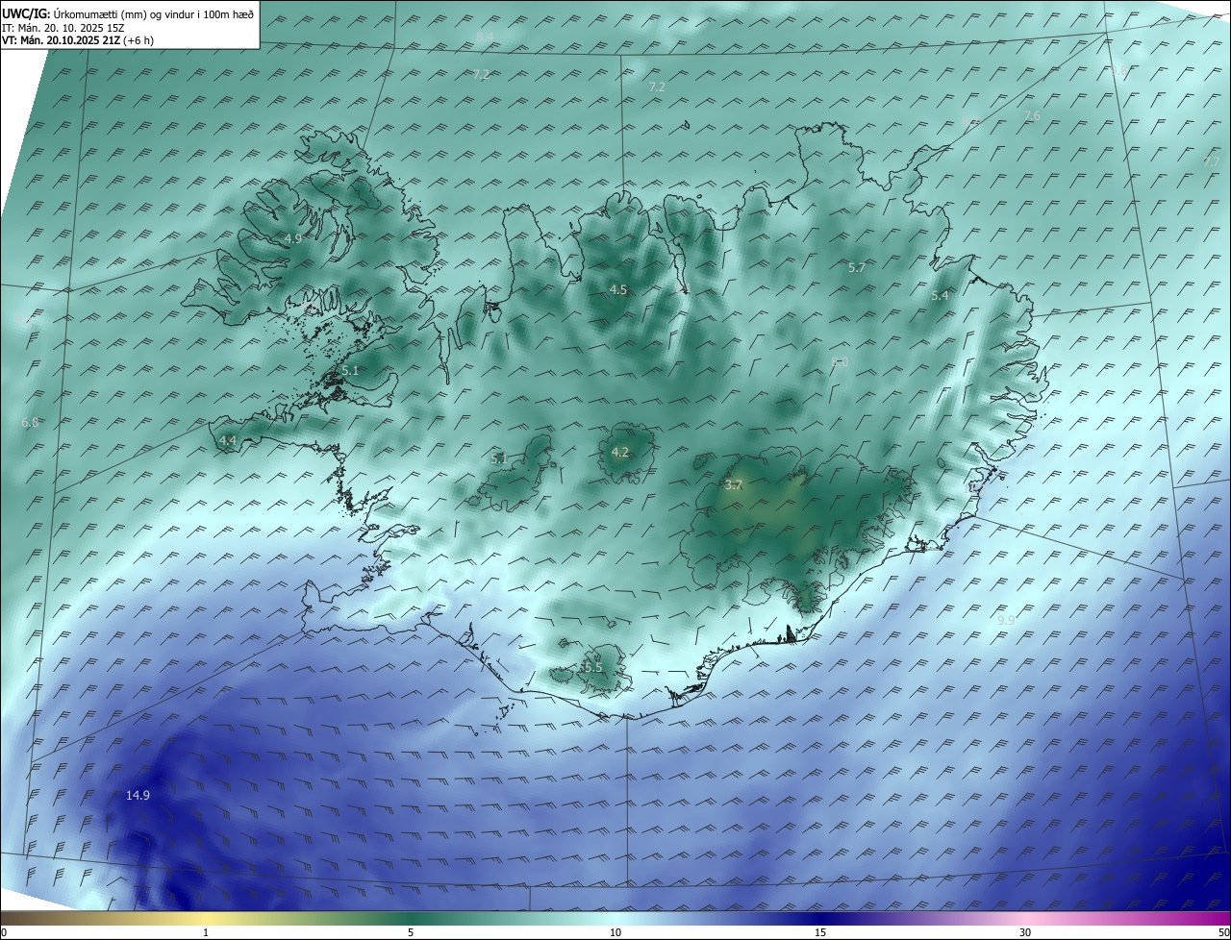Viewport: 1231px width, 940px height.
Task: Click the 4.4 value on Snæfellsnes peninsula
Action: 228,440
